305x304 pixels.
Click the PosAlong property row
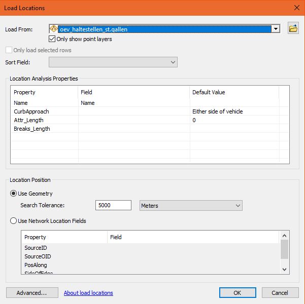(36, 265)
